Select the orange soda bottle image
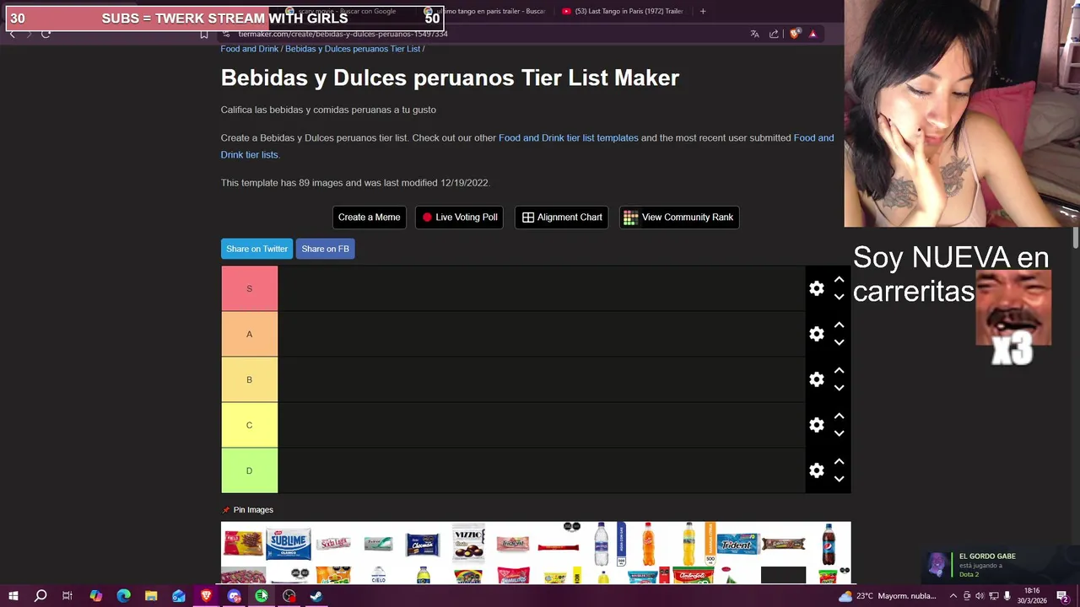This screenshot has height=607, width=1080. coord(648,544)
